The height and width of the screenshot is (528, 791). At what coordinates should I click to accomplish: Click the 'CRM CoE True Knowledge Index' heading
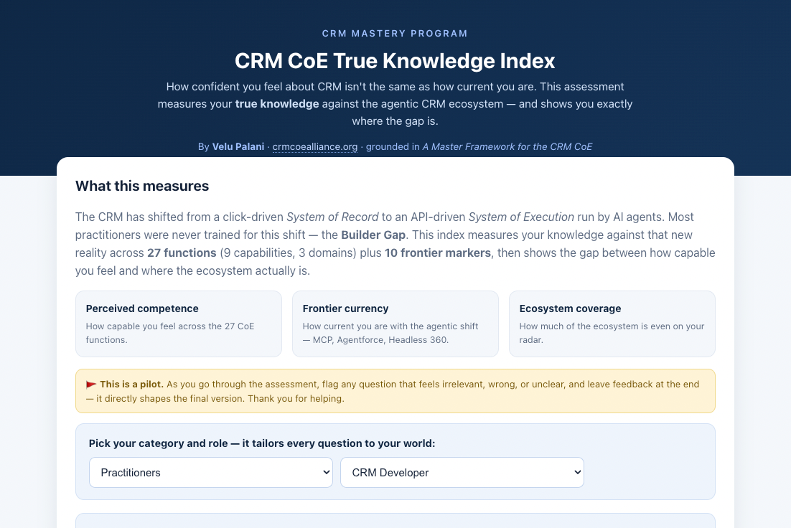(395, 61)
